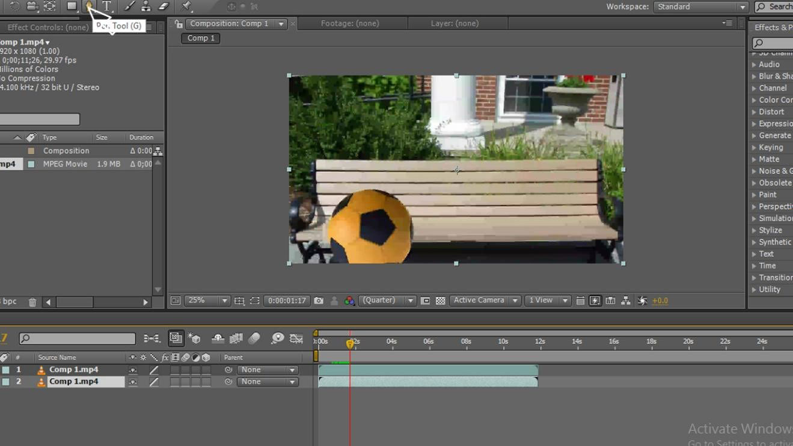Select the Pen tool in the toolbar
This screenshot has width=793, height=446.
tap(89, 6)
